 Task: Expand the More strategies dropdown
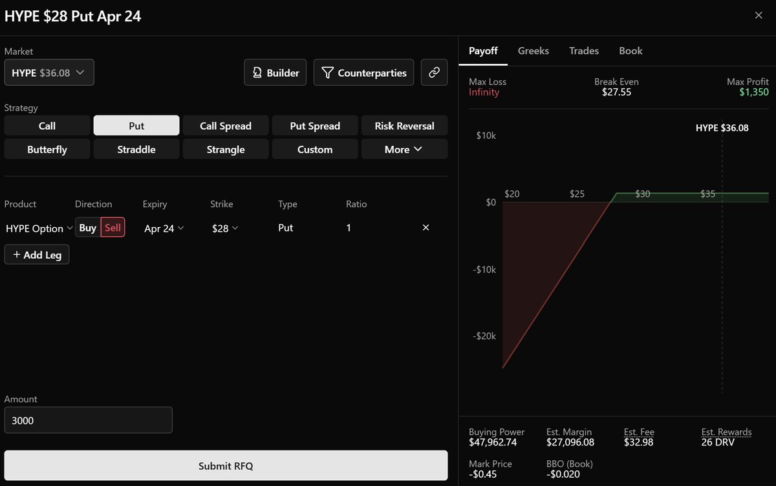pyautogui.click(x=404, y=149)
